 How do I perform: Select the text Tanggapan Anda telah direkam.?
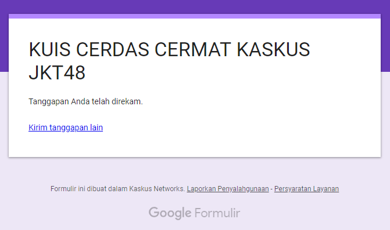tap(85, 101)
